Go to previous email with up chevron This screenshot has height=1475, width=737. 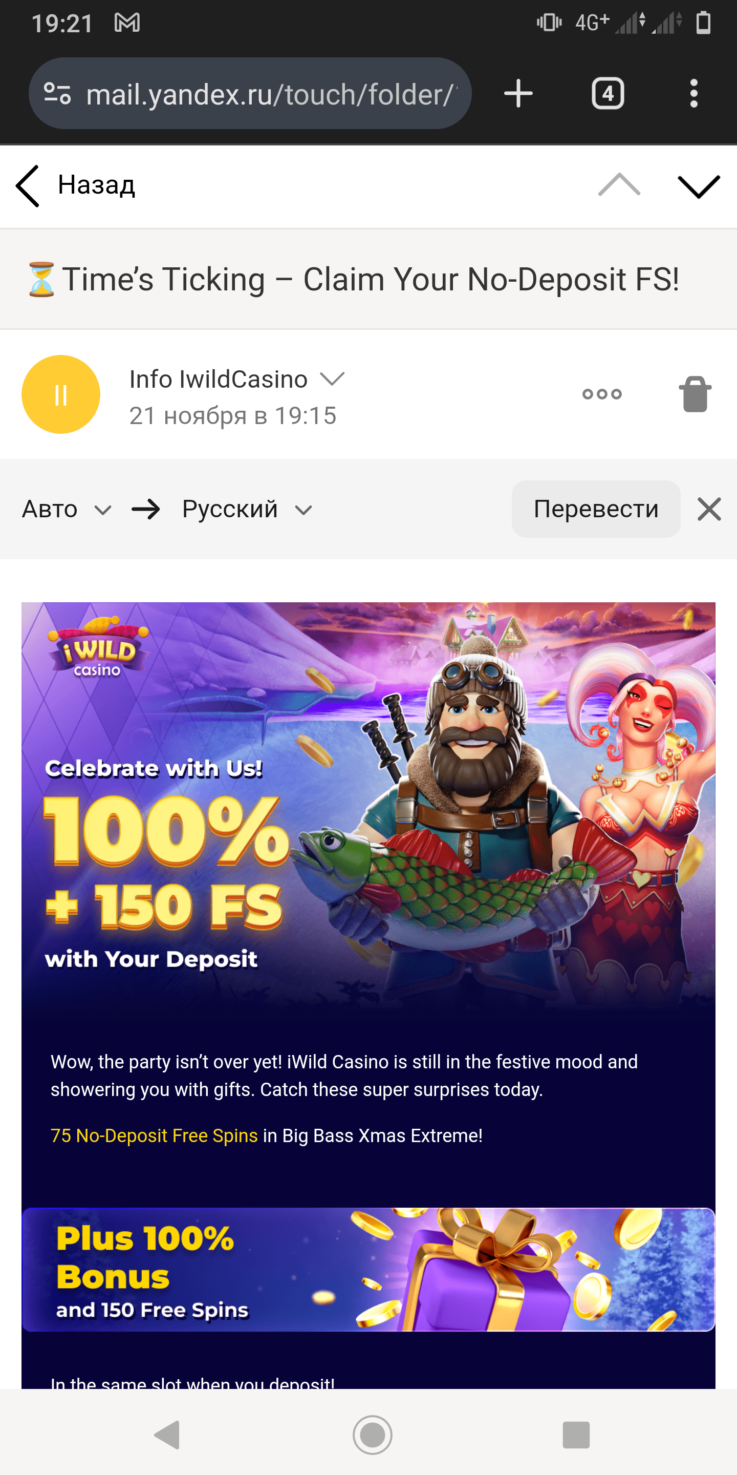[x=619, y=185]
